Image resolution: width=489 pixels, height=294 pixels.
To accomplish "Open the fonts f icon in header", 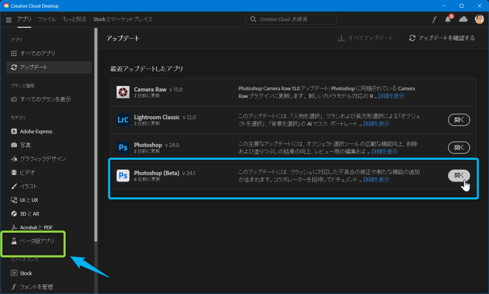I will [434, 20].
